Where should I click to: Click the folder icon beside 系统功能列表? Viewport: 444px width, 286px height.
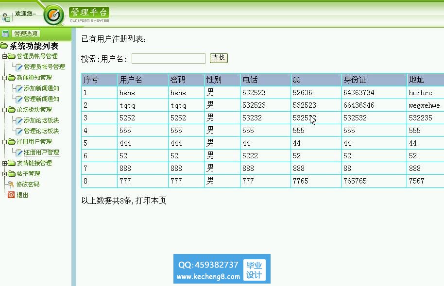point(4,46)
